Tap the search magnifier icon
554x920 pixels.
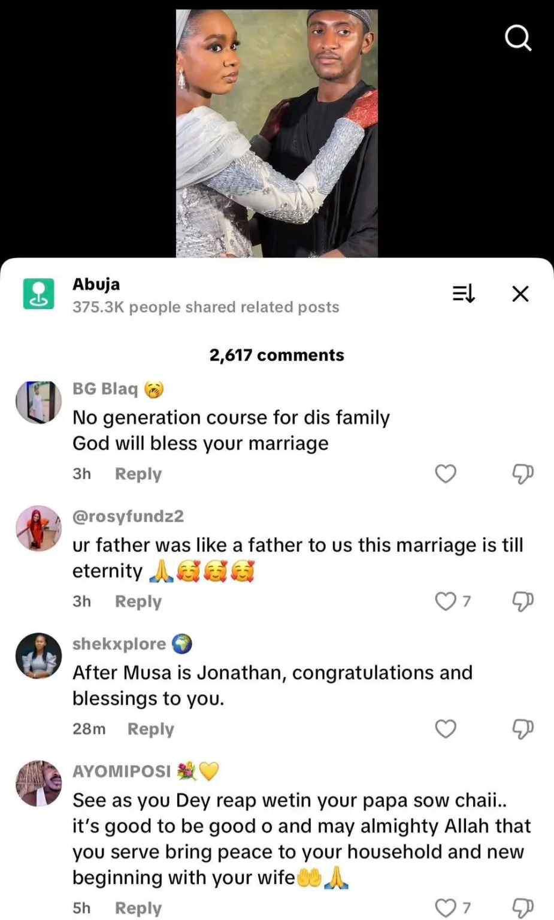[x=517, y=39]
